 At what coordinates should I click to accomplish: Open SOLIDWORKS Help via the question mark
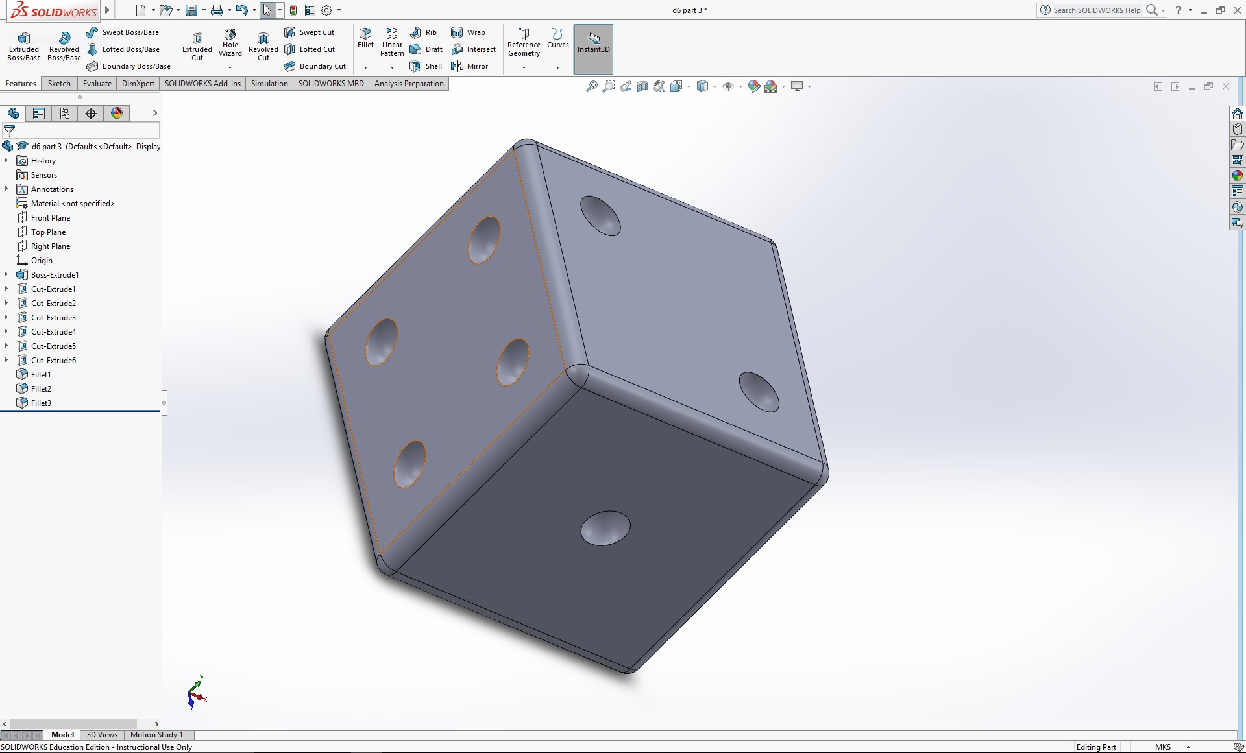click(x=1179, y=10)
